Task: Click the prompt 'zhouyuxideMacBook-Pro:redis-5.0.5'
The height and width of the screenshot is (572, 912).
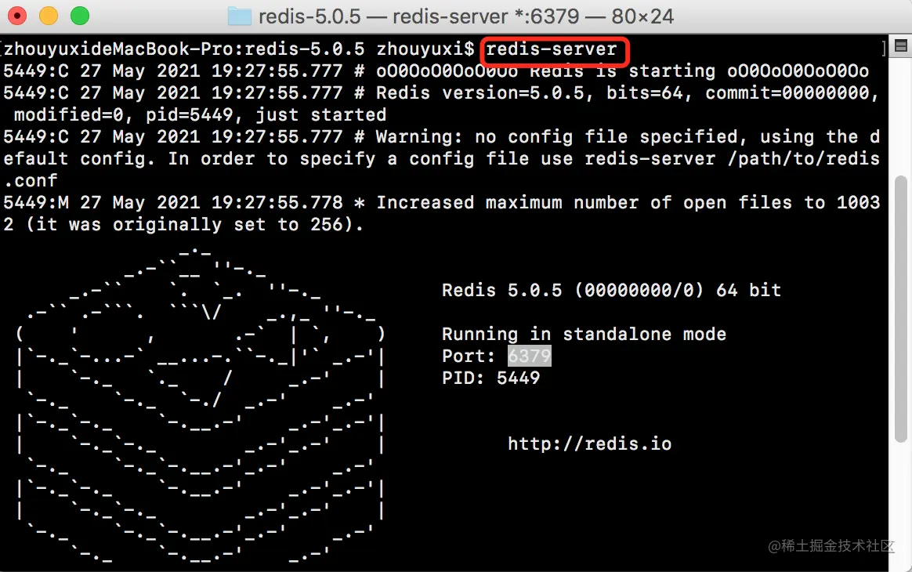Action: 184,49
